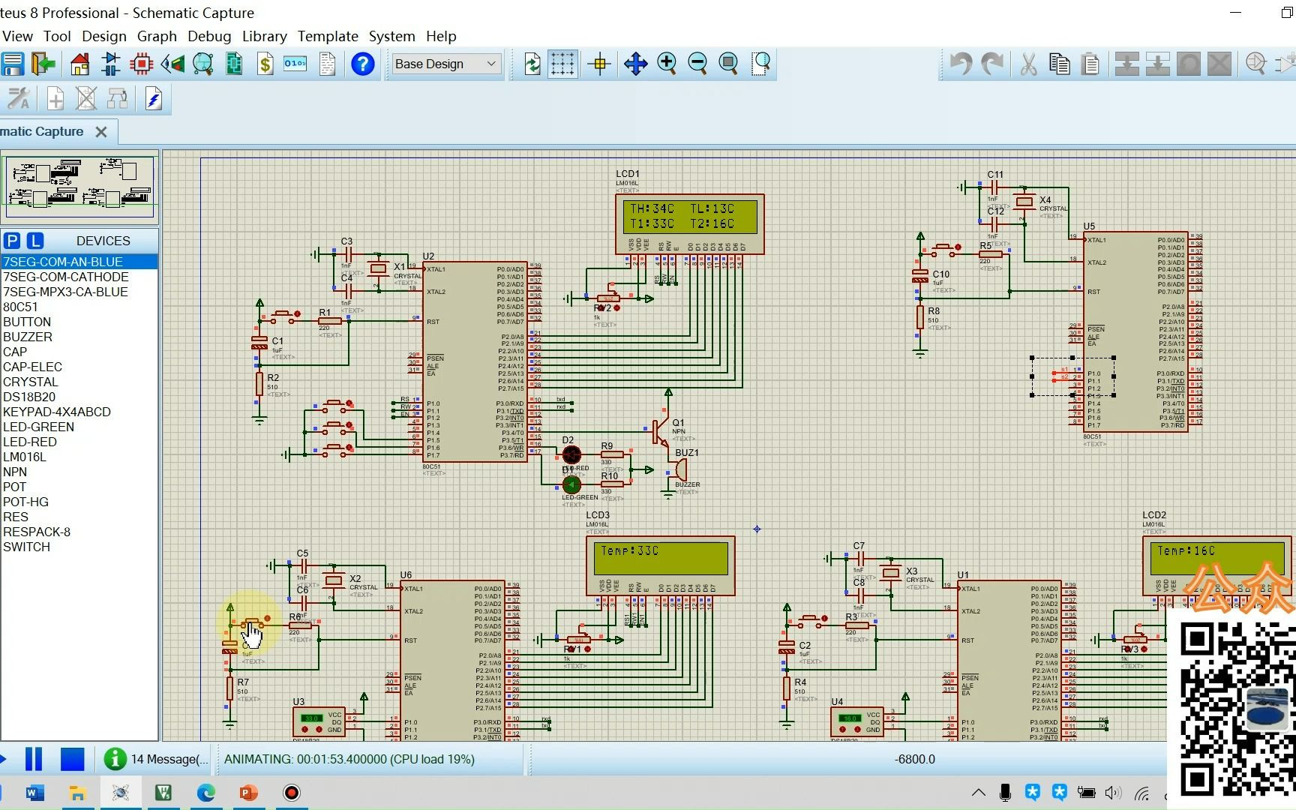The image size is (1296, 810).
Task: Click the Block Move icon
Action: [1157, 64]
